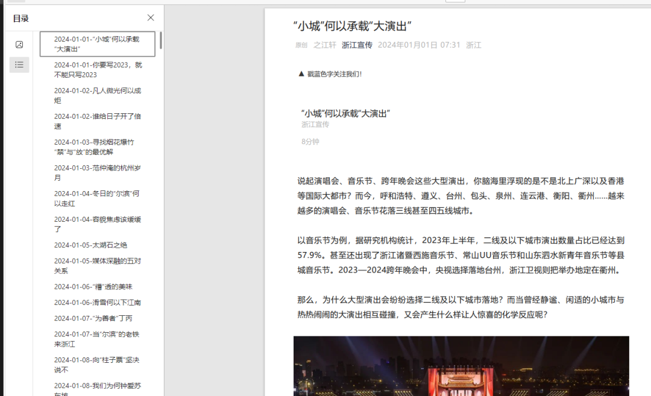
Task: Click the sidebar outline scrollbar thumb
Action: [x=161, y=40]
